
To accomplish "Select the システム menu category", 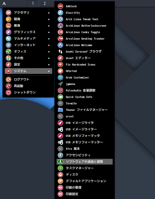I will tap(28, 71).
